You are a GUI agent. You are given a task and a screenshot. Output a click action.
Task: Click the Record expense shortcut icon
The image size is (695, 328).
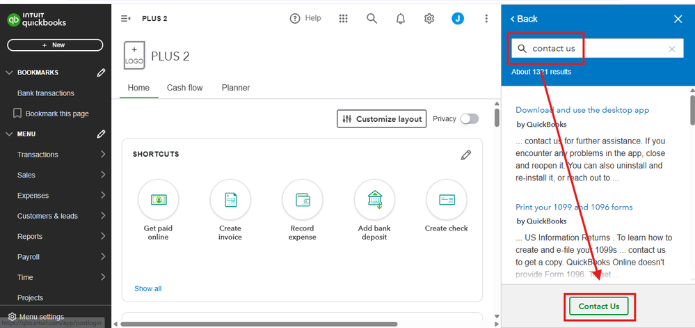pos(302,200)
